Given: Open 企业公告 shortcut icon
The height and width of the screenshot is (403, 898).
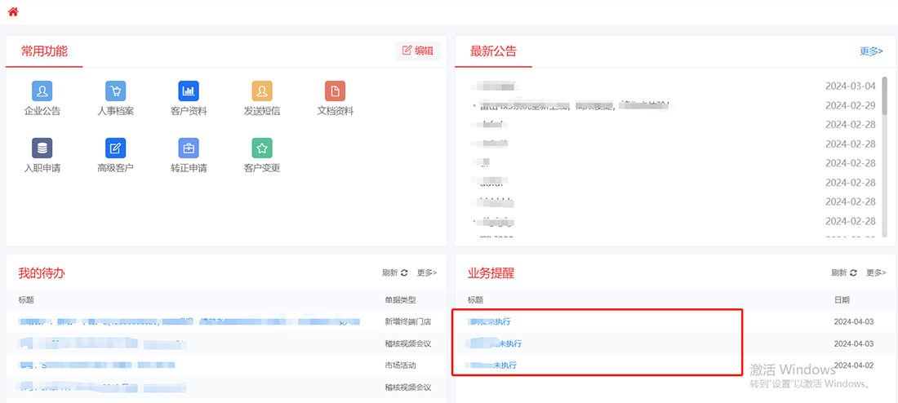Looking at the screenshot, I should 42,91.
